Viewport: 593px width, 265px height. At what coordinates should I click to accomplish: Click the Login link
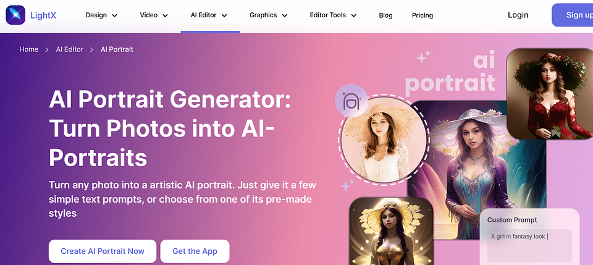[518, 15]
